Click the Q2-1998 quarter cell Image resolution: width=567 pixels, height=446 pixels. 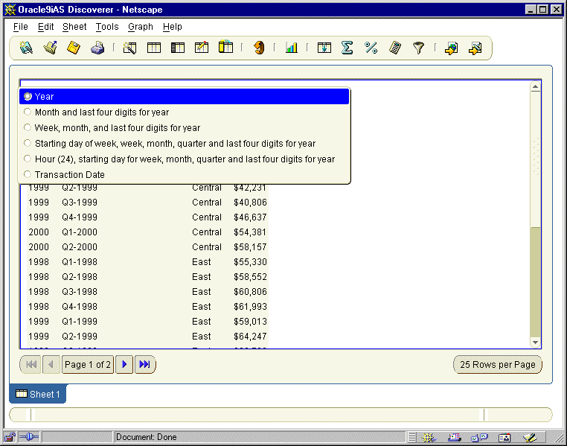tap(80, 277)
